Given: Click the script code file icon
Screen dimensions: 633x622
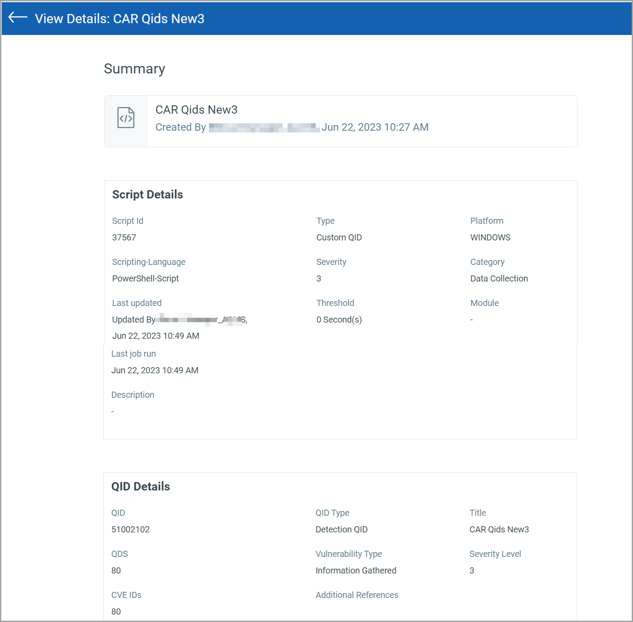Looking at the screenshot, I should (126, 118).
